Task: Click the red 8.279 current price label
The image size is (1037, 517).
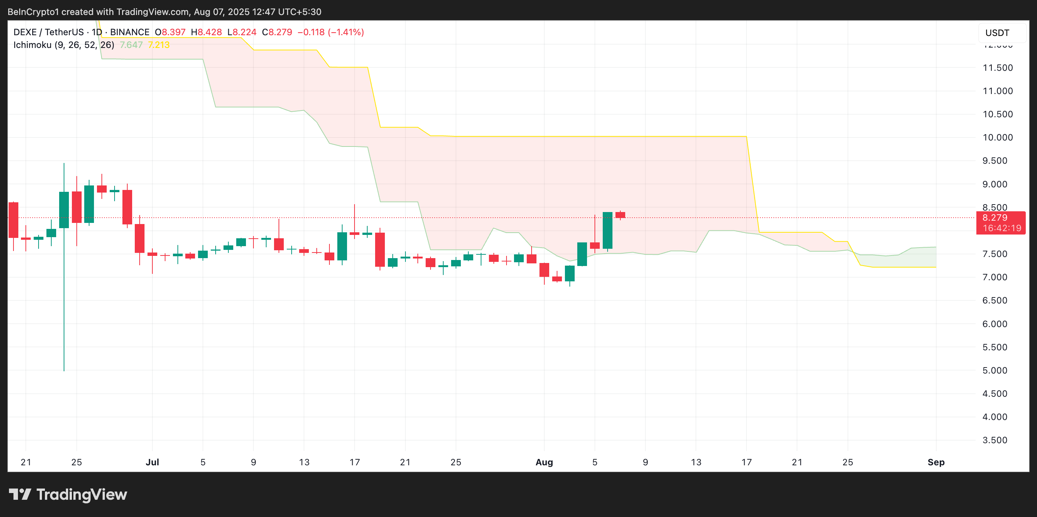Action: (995, 218)
